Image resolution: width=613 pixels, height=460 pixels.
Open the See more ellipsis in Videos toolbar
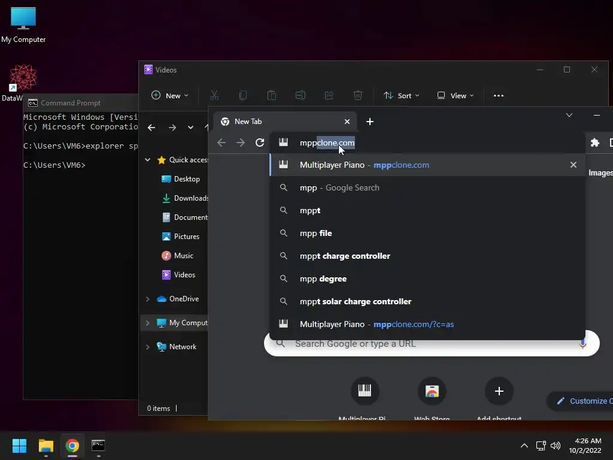point(499,95)
